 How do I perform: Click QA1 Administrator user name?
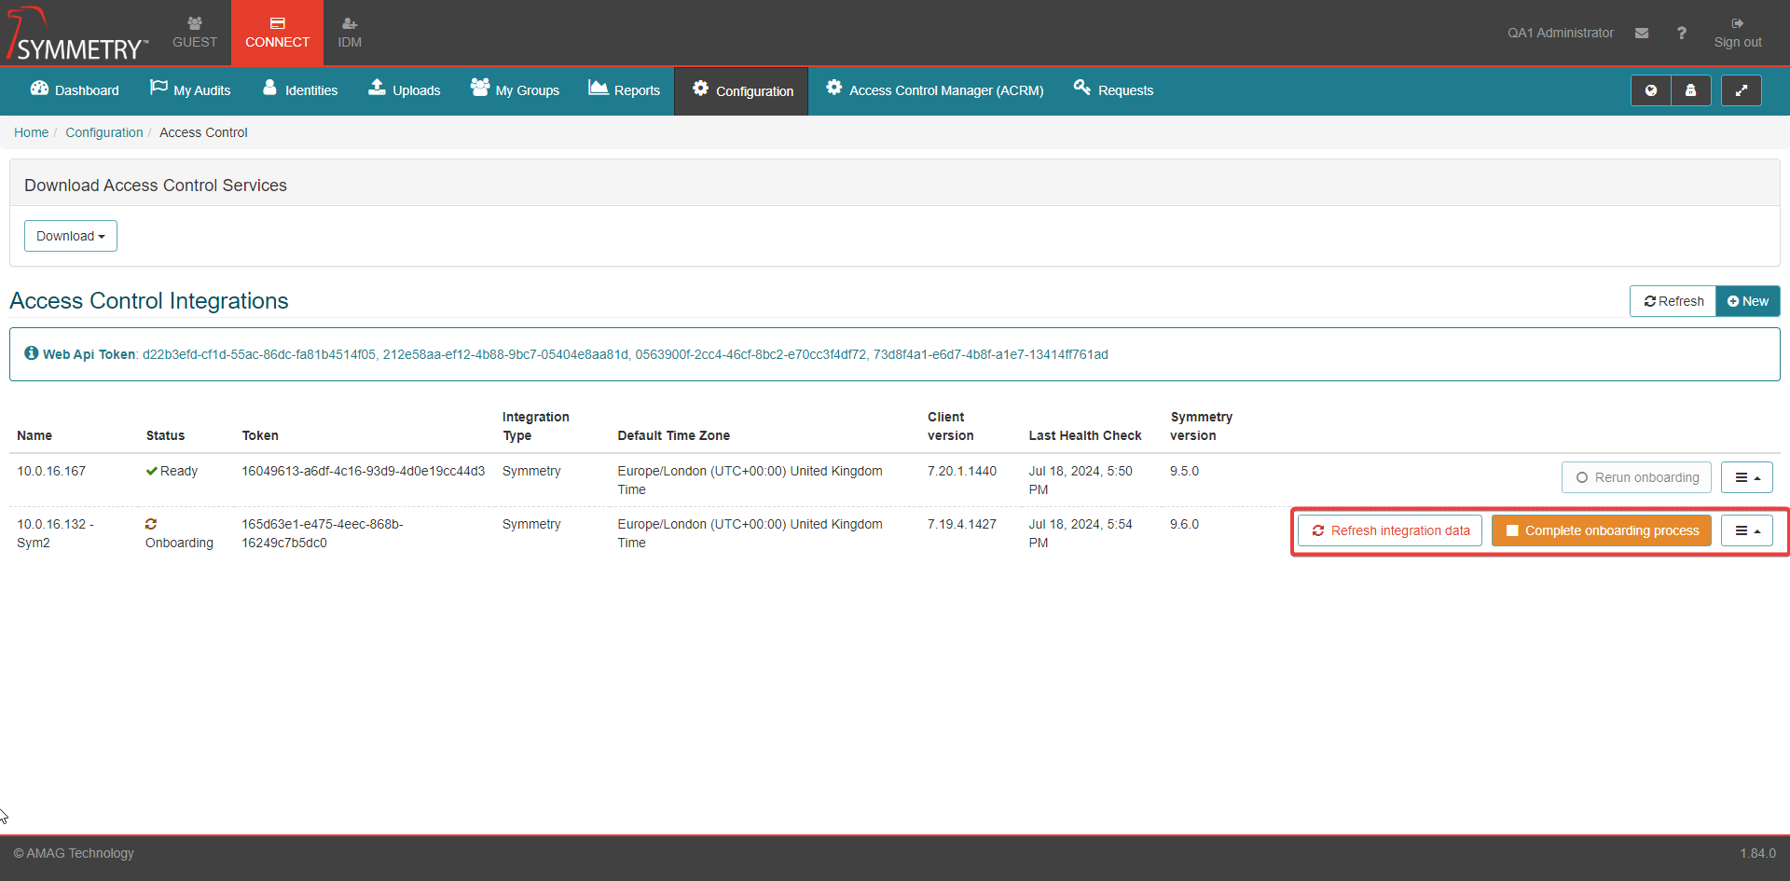pyautogui.click(x=1560, y=33)
